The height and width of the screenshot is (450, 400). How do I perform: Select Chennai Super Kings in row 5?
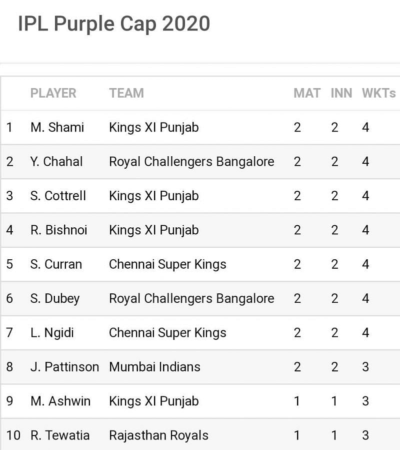[167, 264]
